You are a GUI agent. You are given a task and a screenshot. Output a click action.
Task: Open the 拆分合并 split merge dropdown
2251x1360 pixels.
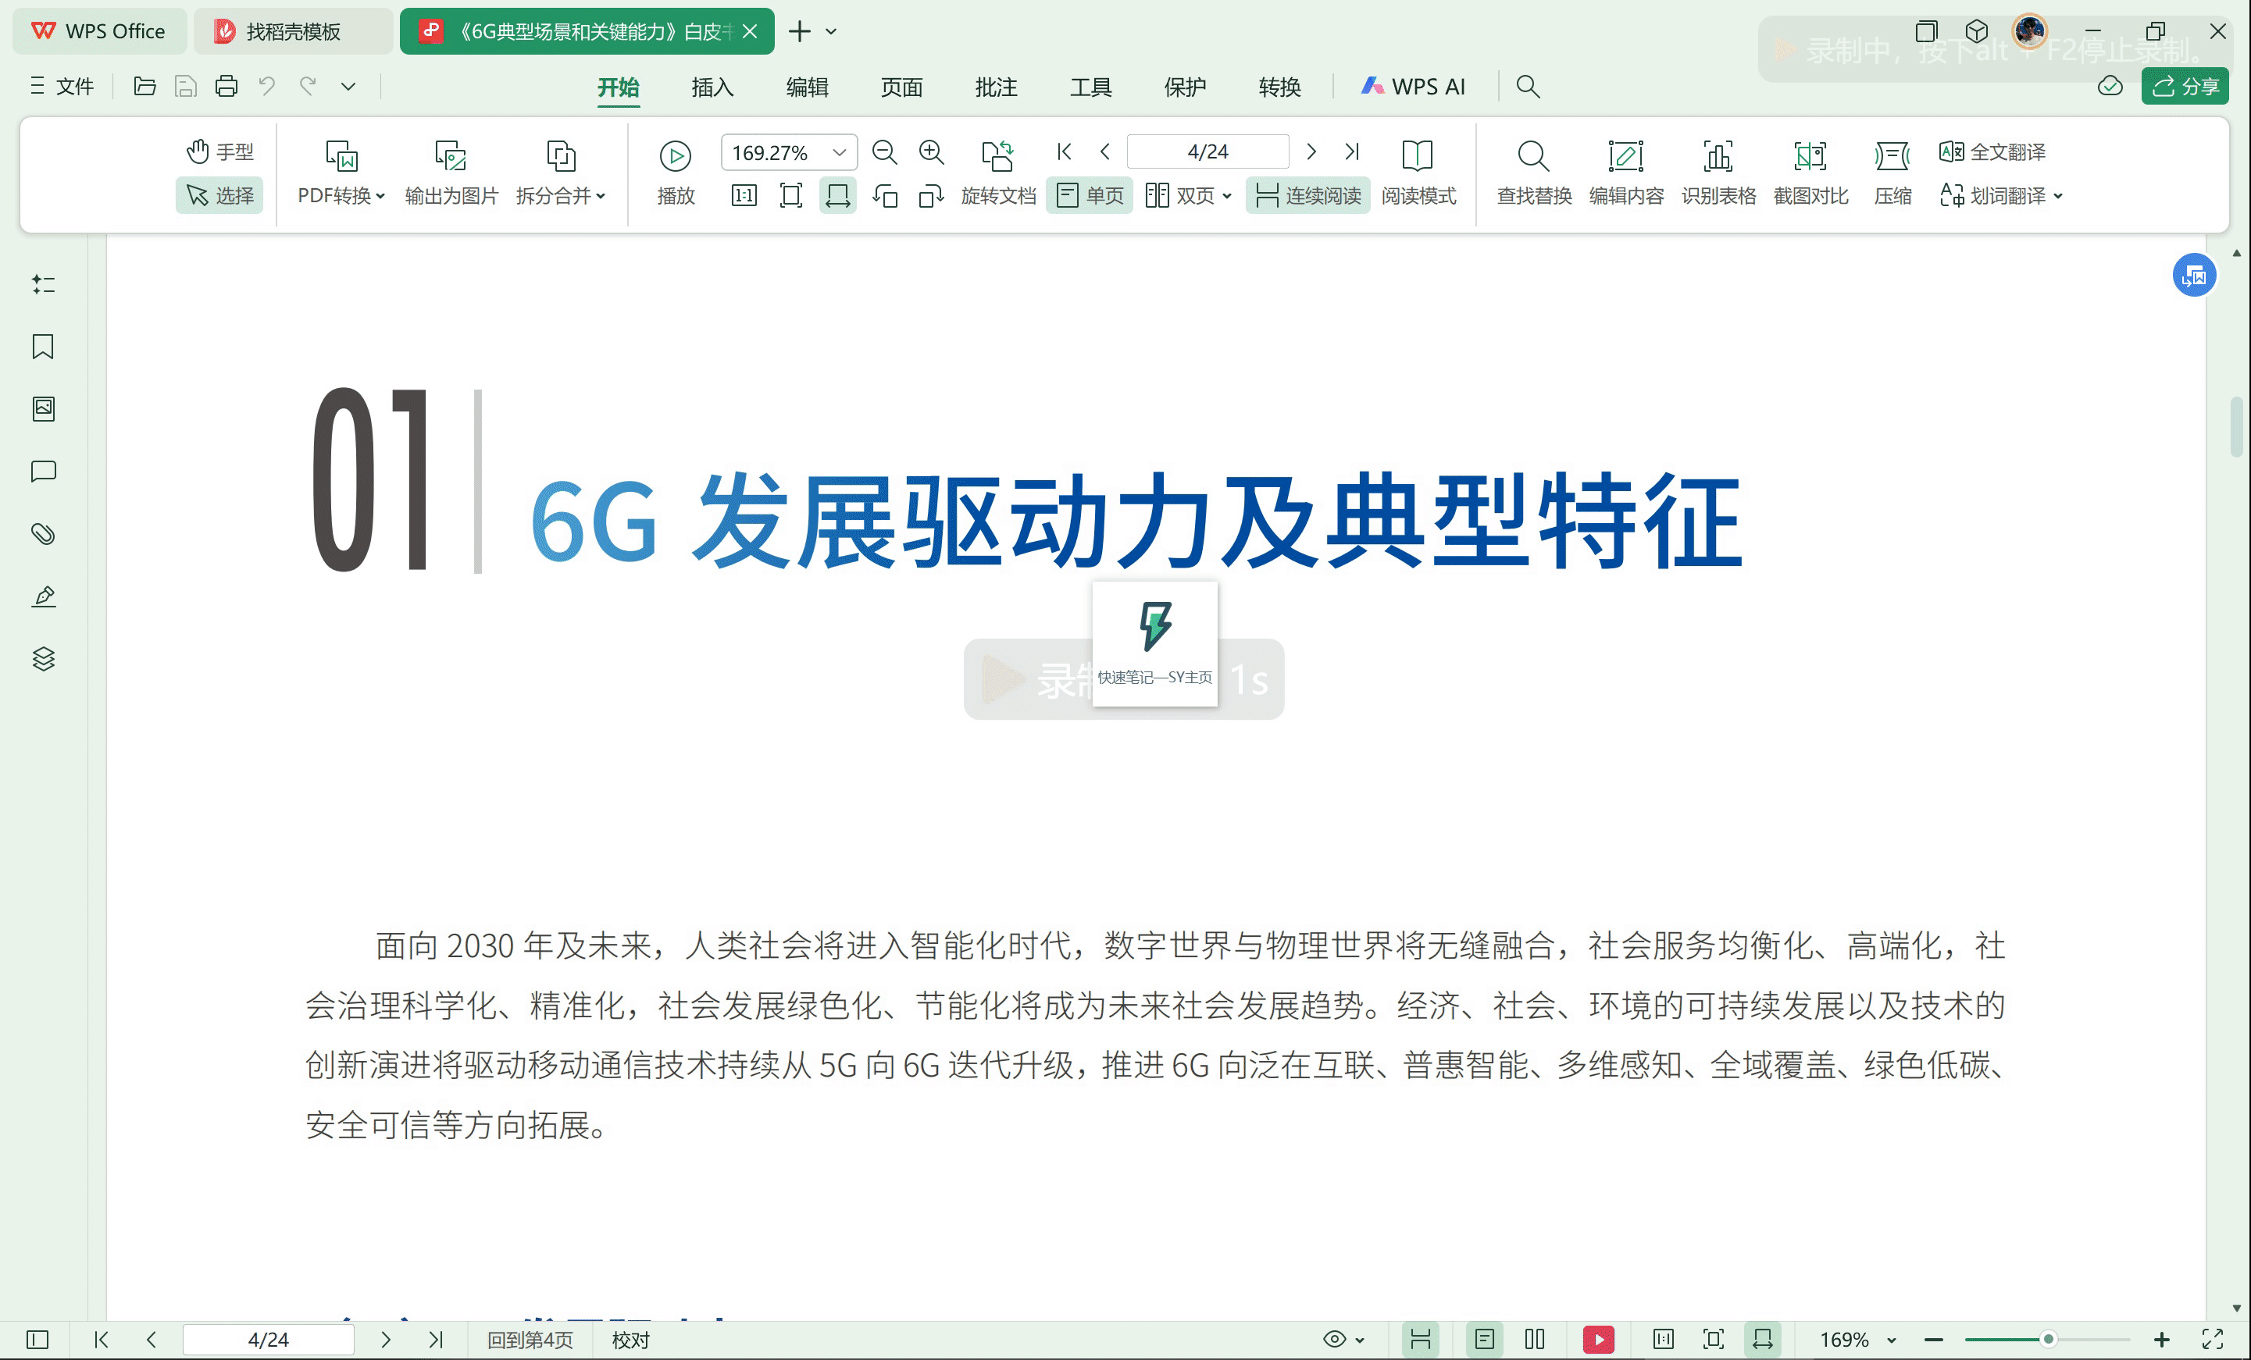(x=560, y=195)
